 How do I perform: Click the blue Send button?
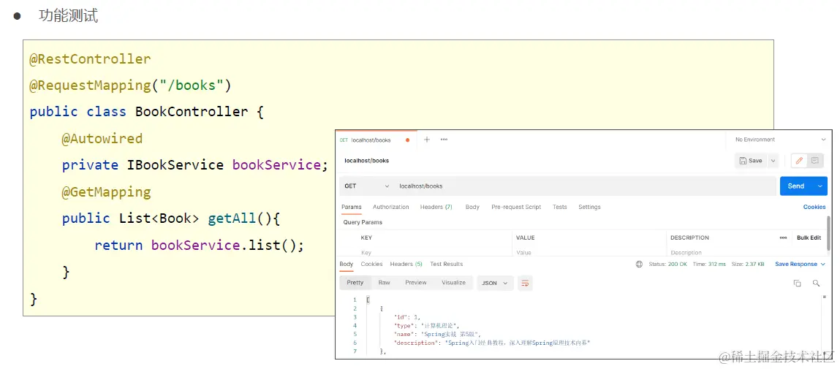click(797, 186)
